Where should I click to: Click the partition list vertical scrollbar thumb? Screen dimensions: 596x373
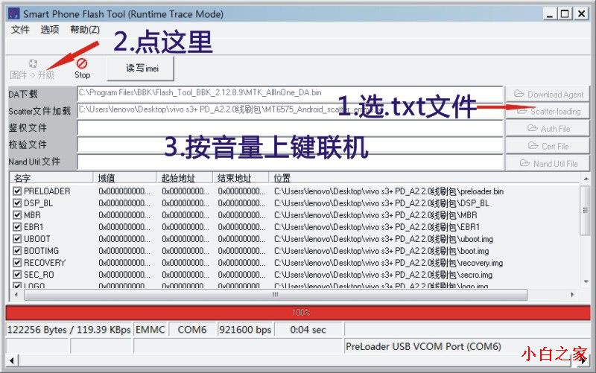[x=586, y=210]
